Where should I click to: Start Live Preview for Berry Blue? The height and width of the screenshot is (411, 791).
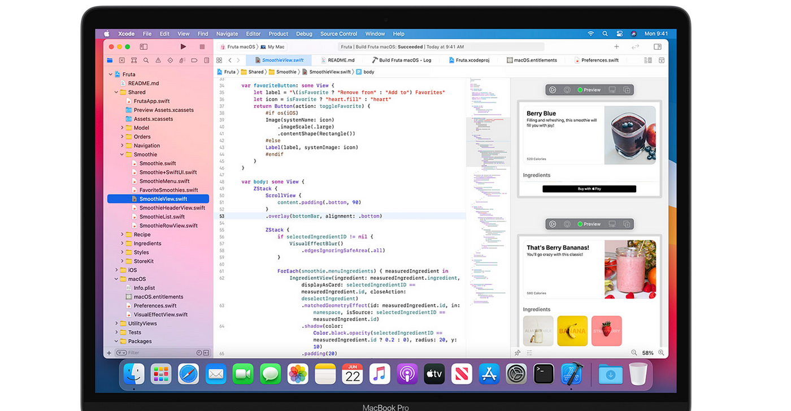(553, 90)
